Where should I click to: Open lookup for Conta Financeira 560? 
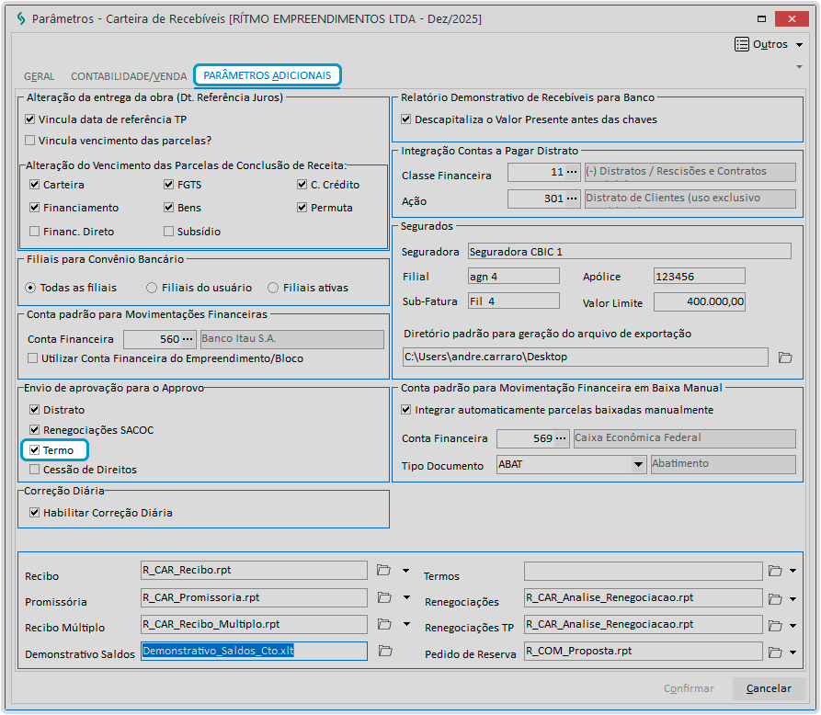[x=188, y=339]
